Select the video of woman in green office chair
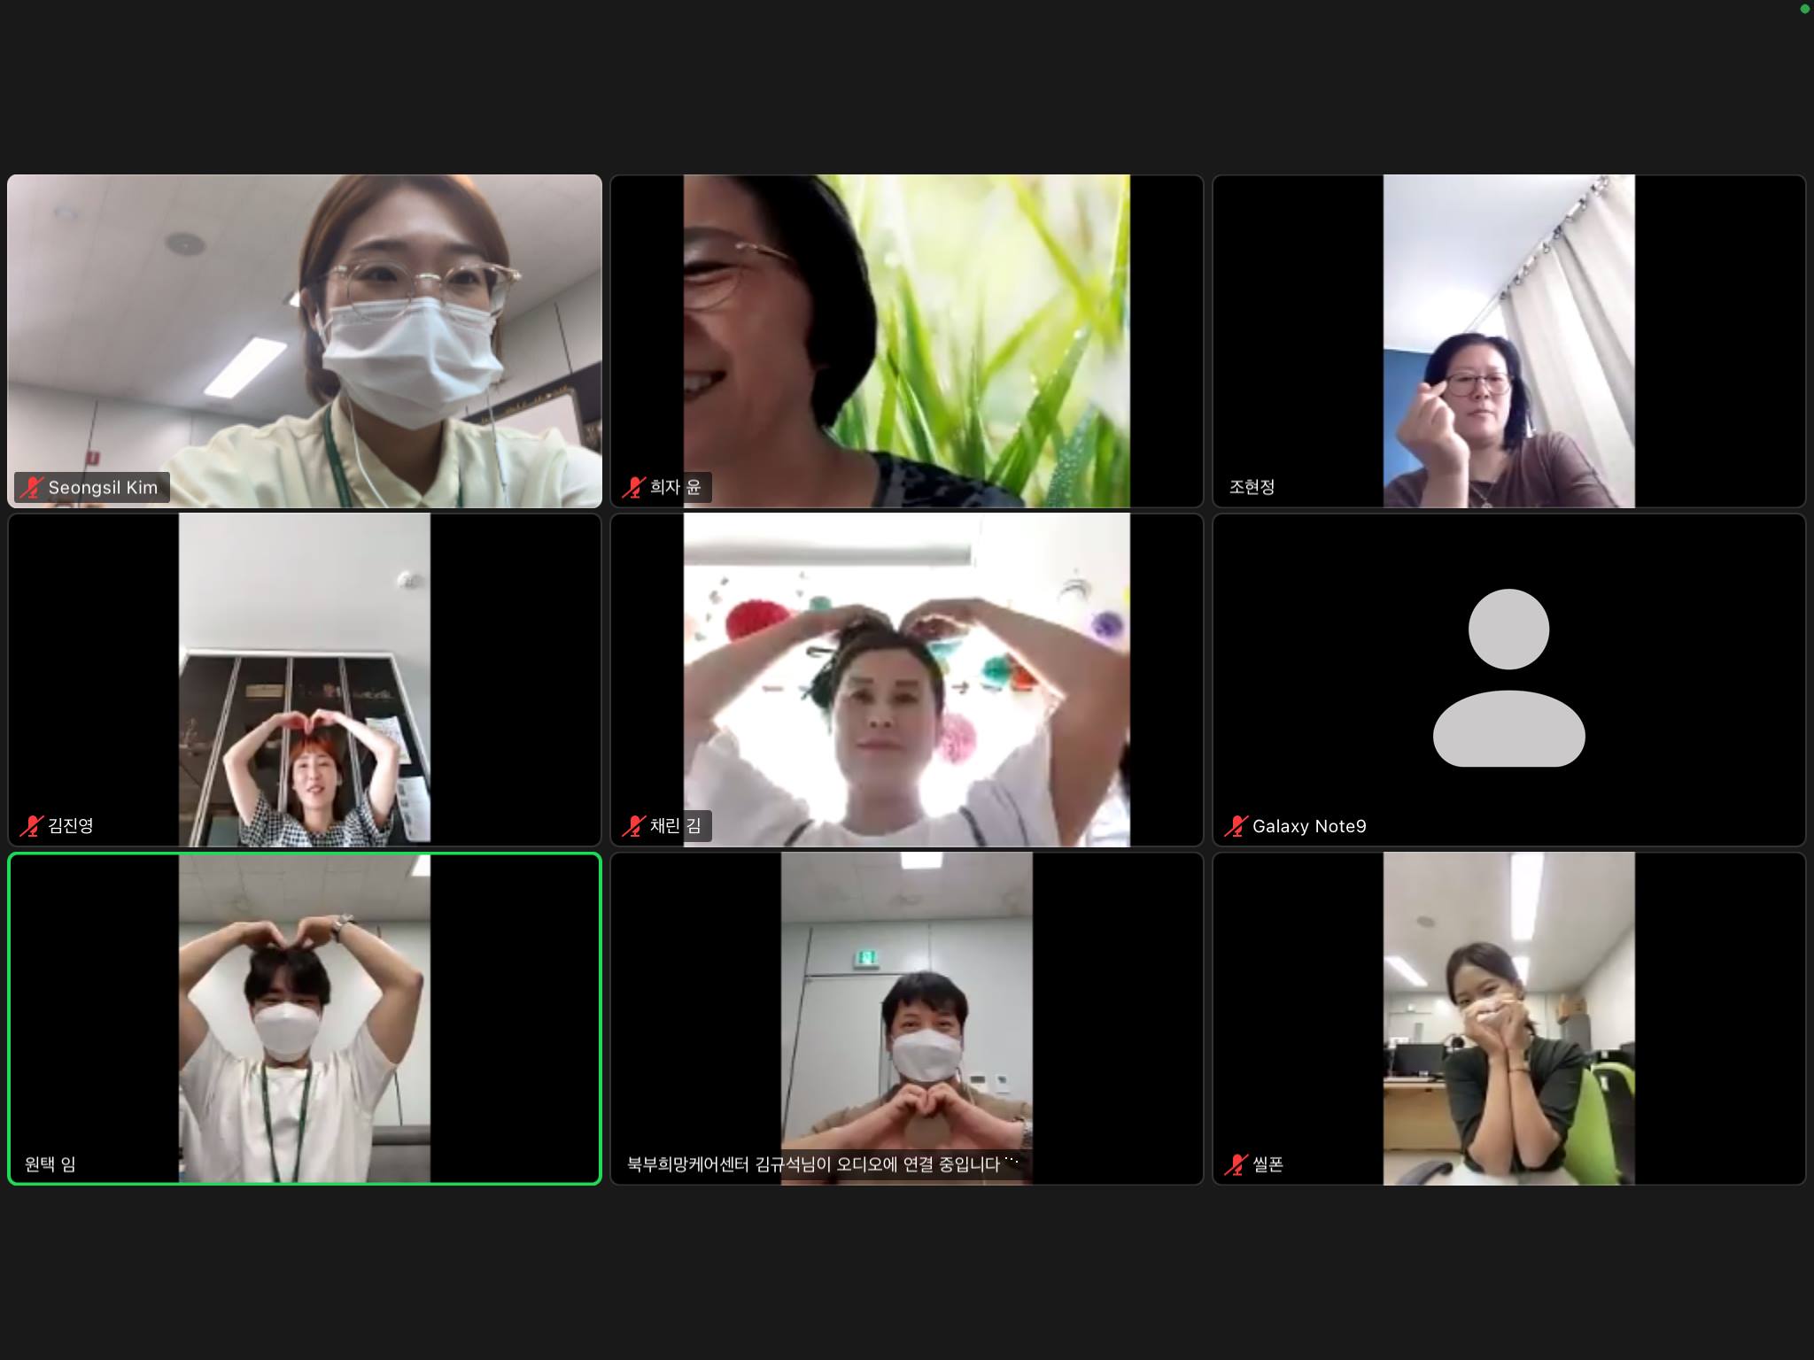 tap(1508, 1018)
